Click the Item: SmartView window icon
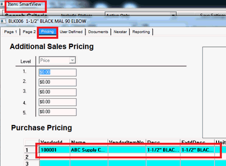This screenshot has width=226, height=166. 2,4
